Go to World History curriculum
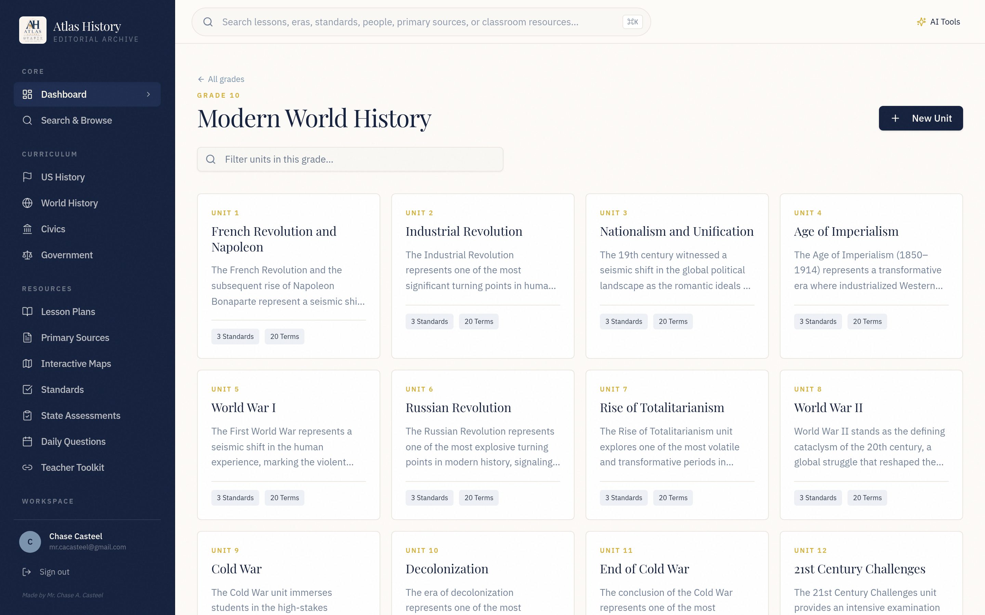 tap(87, 203)
